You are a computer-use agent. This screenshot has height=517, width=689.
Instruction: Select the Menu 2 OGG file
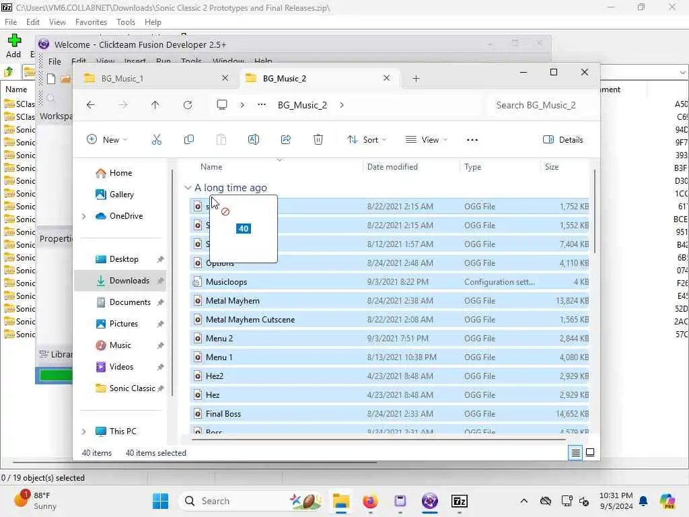coord(390,339)
